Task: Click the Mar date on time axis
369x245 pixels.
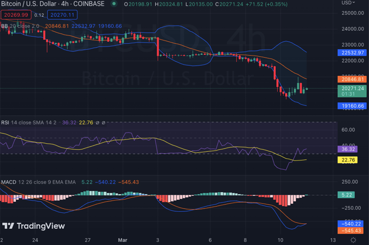Action: tap(122, 239)
